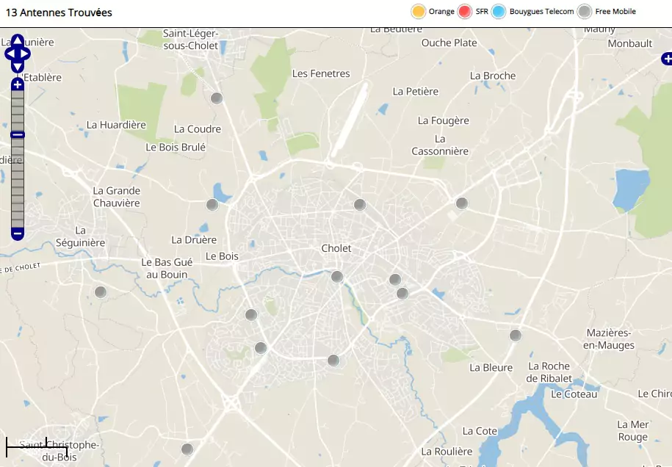Click the La Broche place label
The width and height of the screenshot is (672, 467).
[493, 76]
